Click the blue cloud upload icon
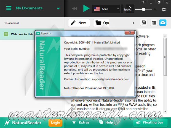171x128 pixels. [163, 23]
